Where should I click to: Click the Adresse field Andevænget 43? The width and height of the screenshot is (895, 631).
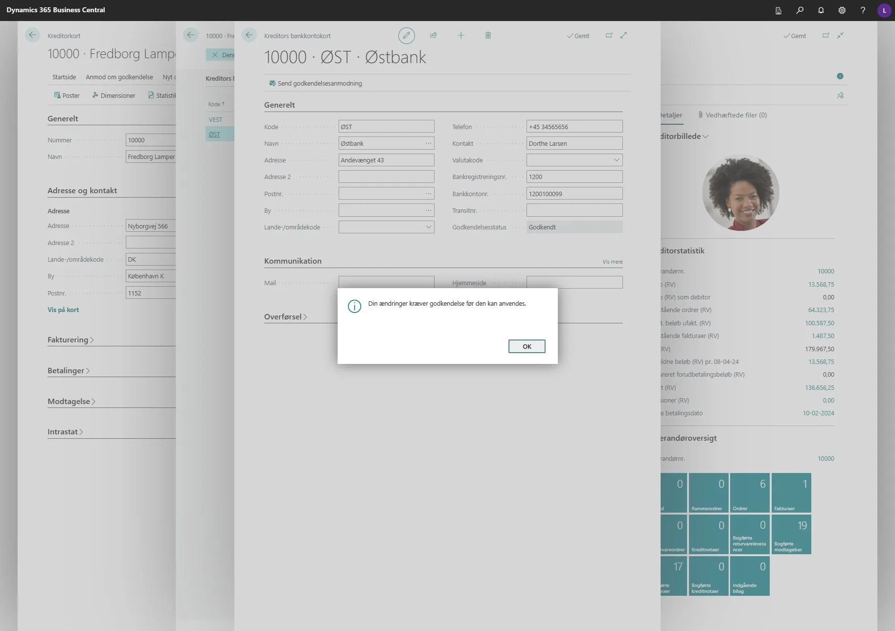click(386, 160)
